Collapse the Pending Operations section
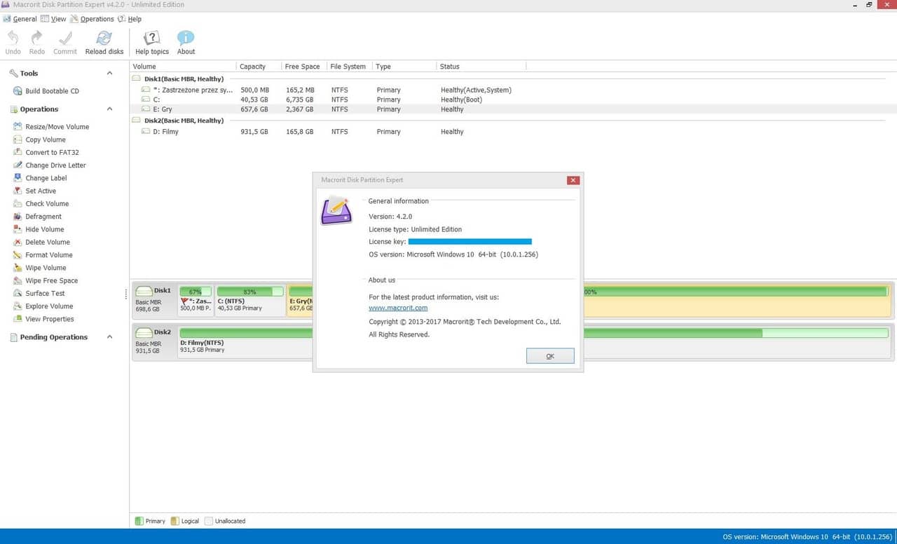The width and height of the screenshot is (897, 544). (x=109, y=337)
